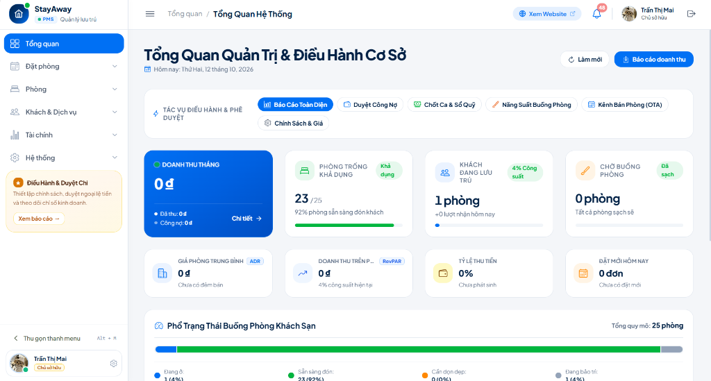Click the logout icon beside Trần Thị Mai
711x381 pixels.
point(691,14)
